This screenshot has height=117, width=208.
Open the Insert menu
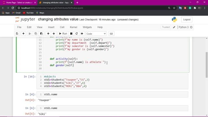[51, 27]
